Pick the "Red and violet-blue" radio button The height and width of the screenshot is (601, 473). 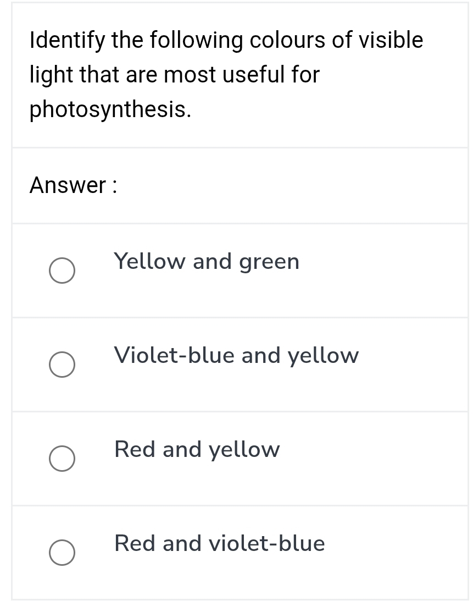(62, 553)
